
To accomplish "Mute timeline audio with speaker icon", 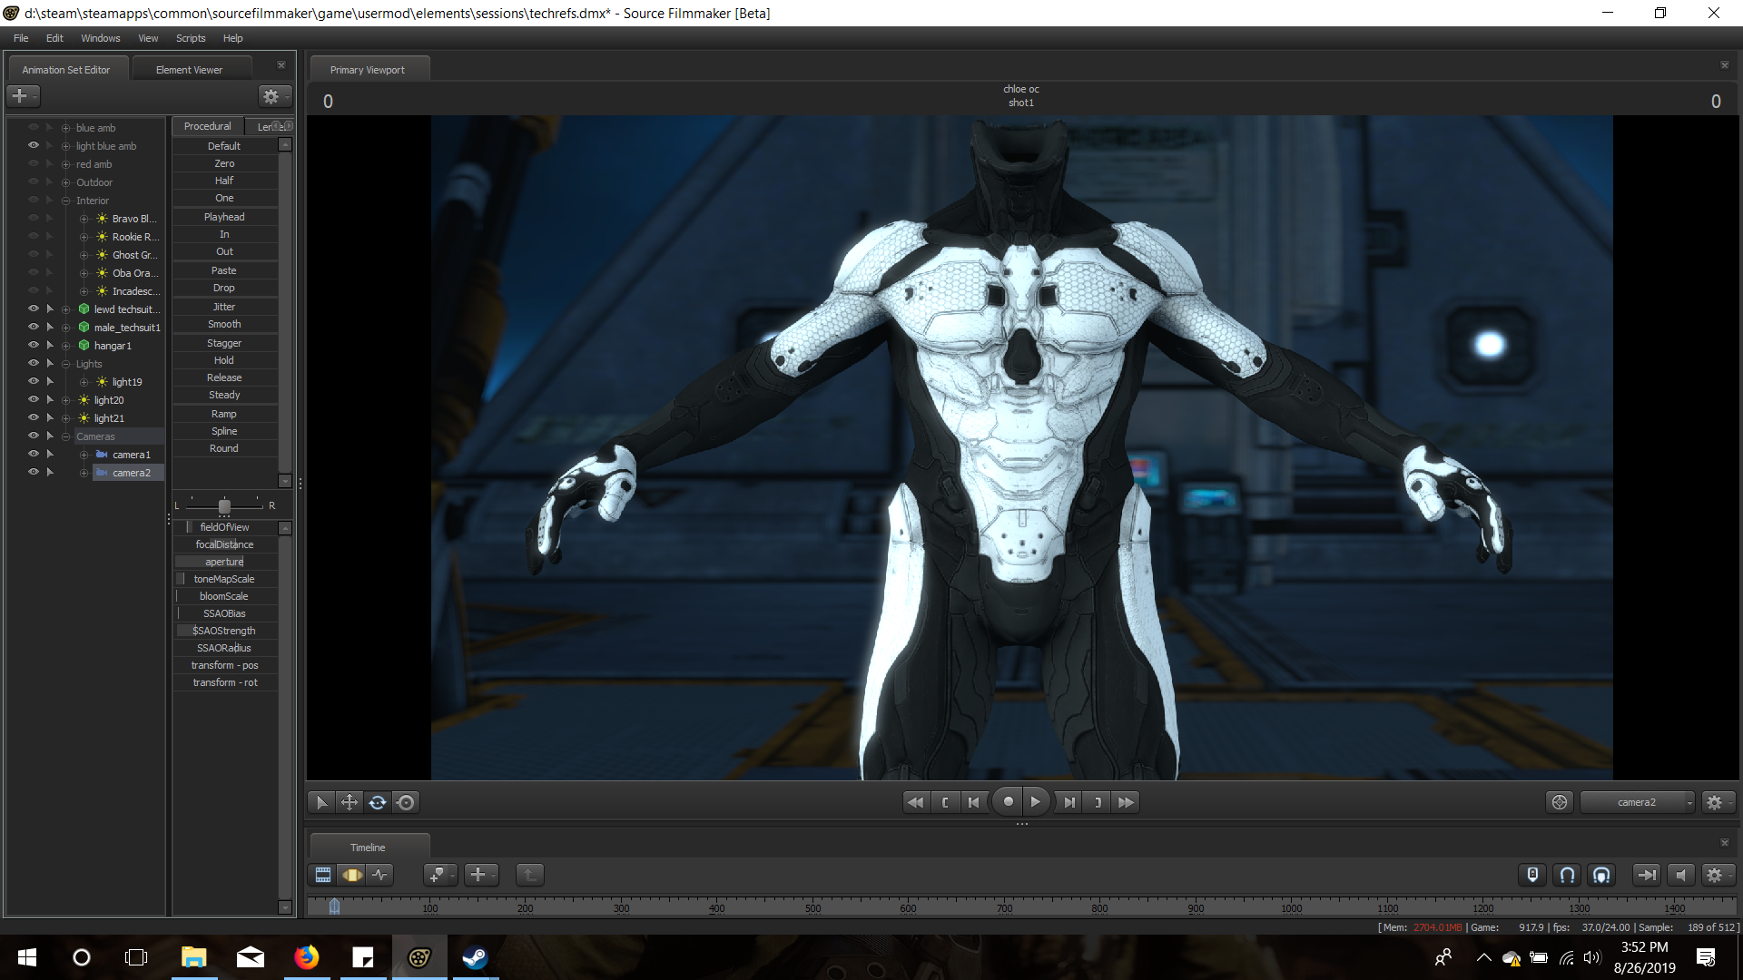I will coord(1680,875).
